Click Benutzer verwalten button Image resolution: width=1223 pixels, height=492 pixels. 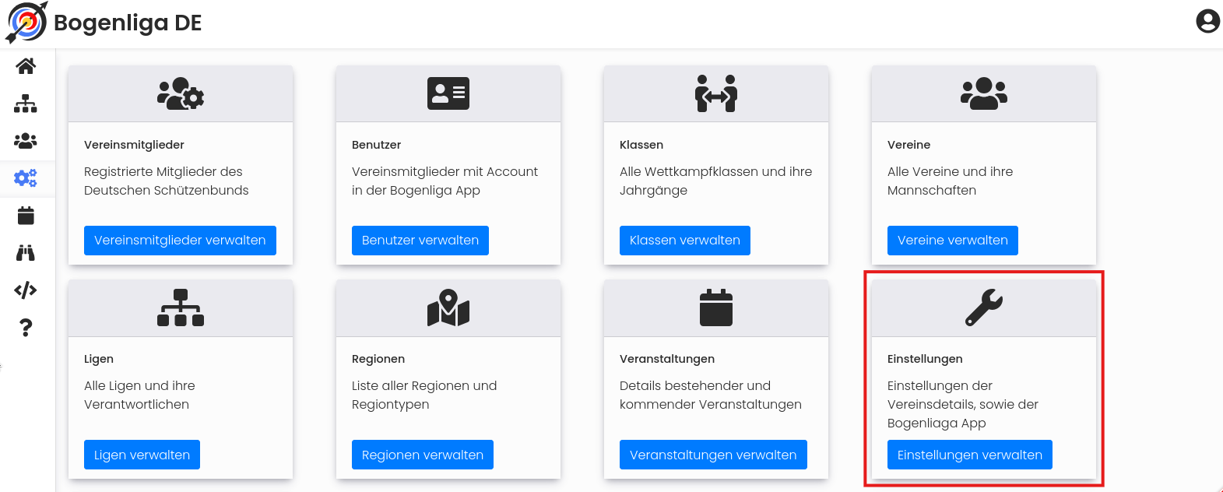point(420,241)
